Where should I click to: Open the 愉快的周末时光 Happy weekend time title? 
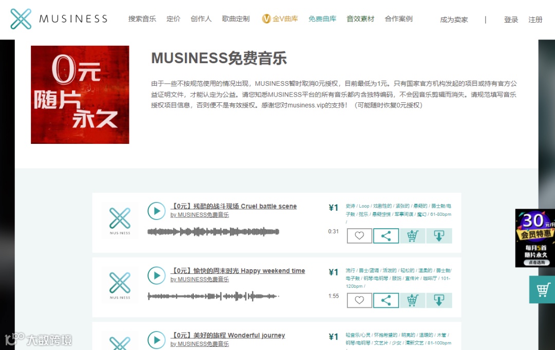pyautogui.click(x=238, y=271)
